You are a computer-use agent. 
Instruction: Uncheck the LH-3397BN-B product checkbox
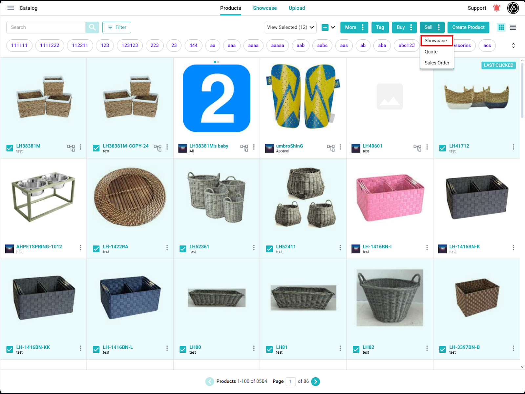coord(443,349)
